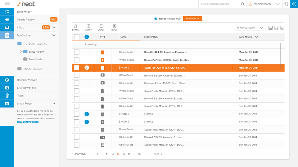Toggle the checkbox on the highlighted orange row
This screenshot has width=298, height=167.
pyautogui.click(x=77, y=68)
